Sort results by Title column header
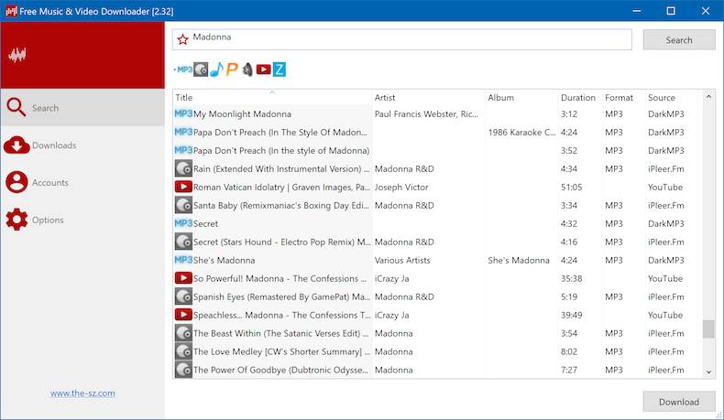The height and width of the screenshot is (420, 724). (x=184, y=98)
